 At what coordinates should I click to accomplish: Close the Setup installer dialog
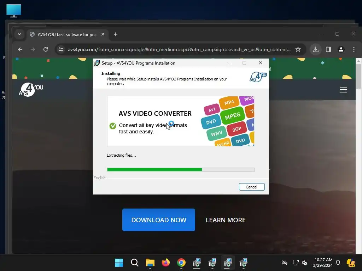261,63
